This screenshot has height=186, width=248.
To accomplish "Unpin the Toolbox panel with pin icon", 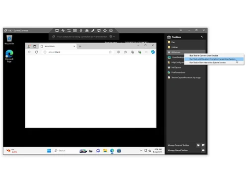I will click(x=202, y=37).
